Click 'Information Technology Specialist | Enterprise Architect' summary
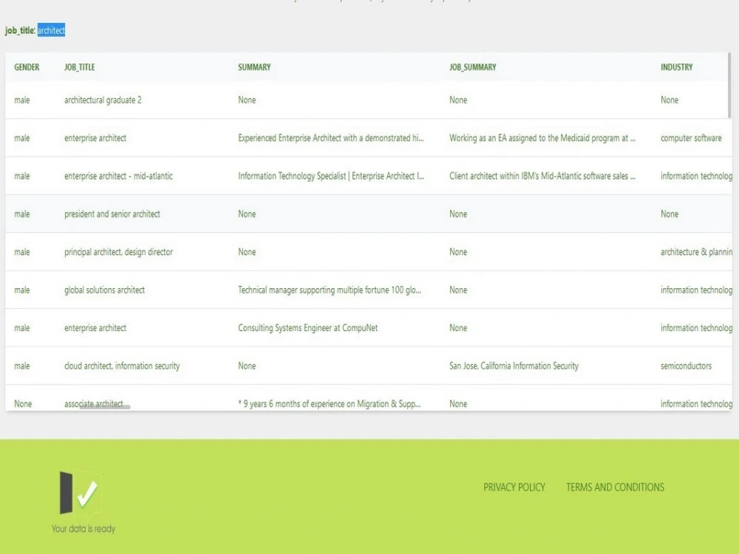The width and height of the screenshot is (739, 554). point(331,176)
